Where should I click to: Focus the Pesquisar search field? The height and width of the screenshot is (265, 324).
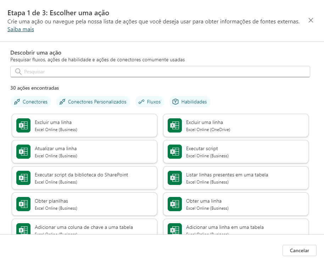[163, 72]
